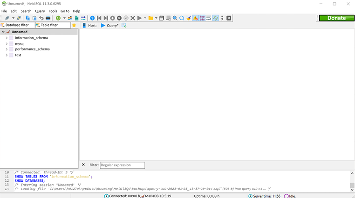Screen dimensions: 355x199
Task: Open the load SQL file folder dropdown
Action: [156, 18]
